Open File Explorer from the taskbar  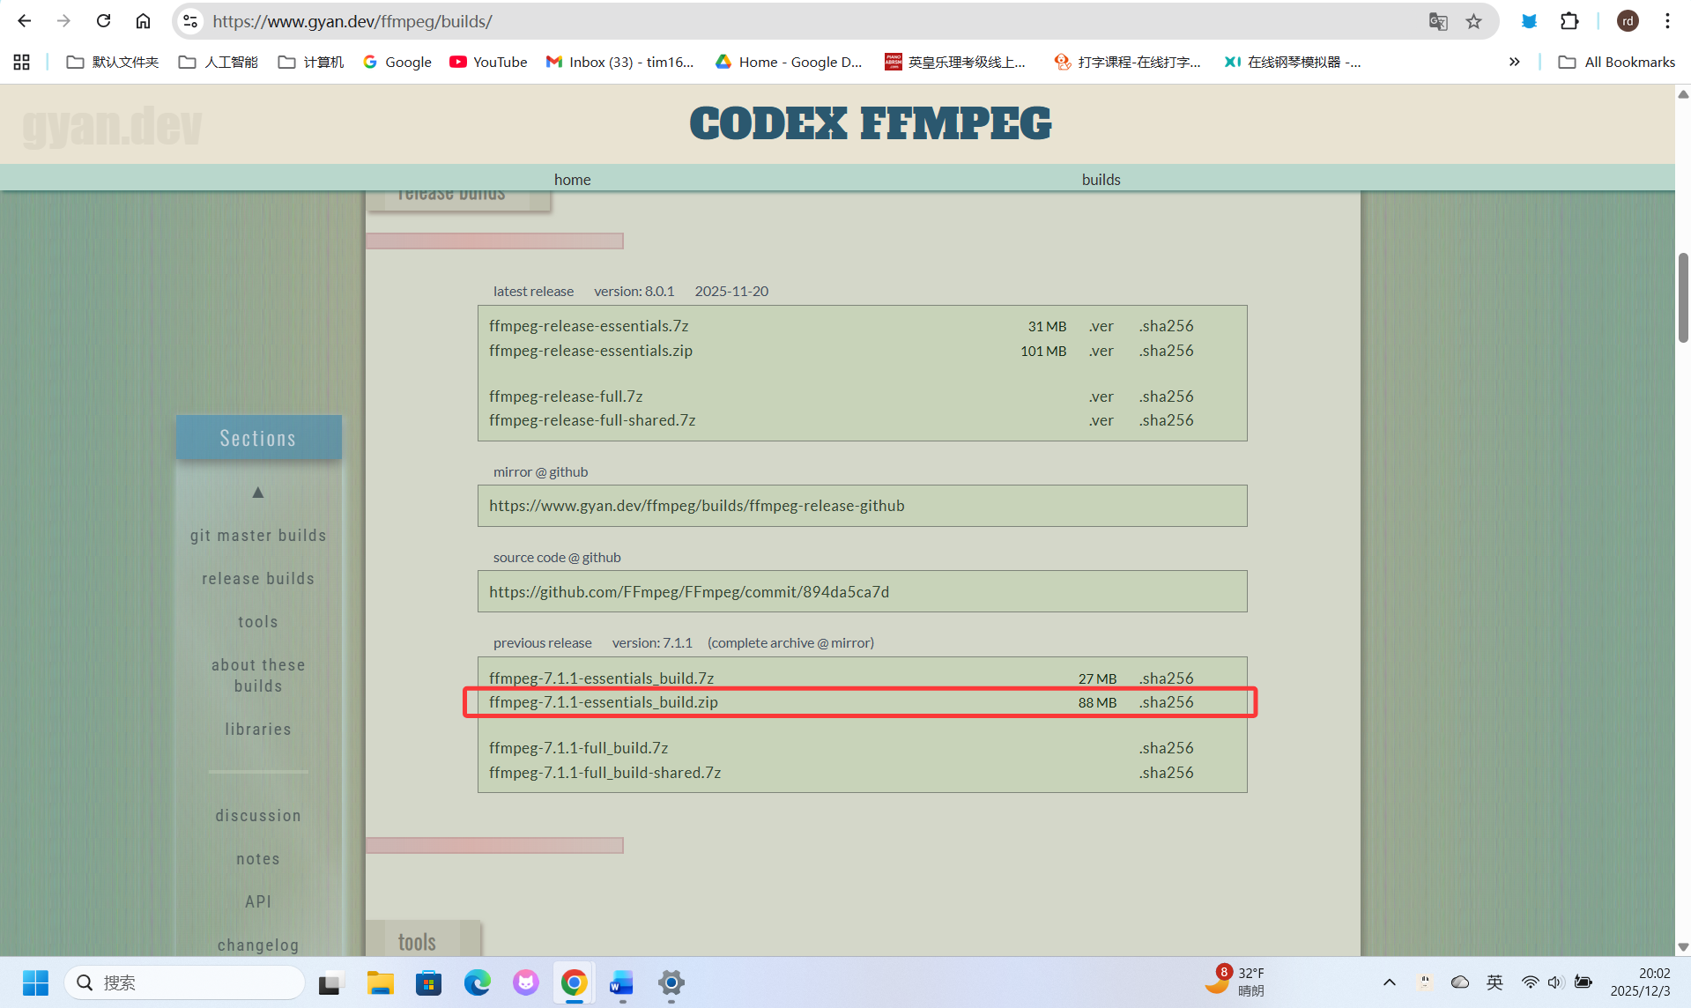tap(381, 982)
